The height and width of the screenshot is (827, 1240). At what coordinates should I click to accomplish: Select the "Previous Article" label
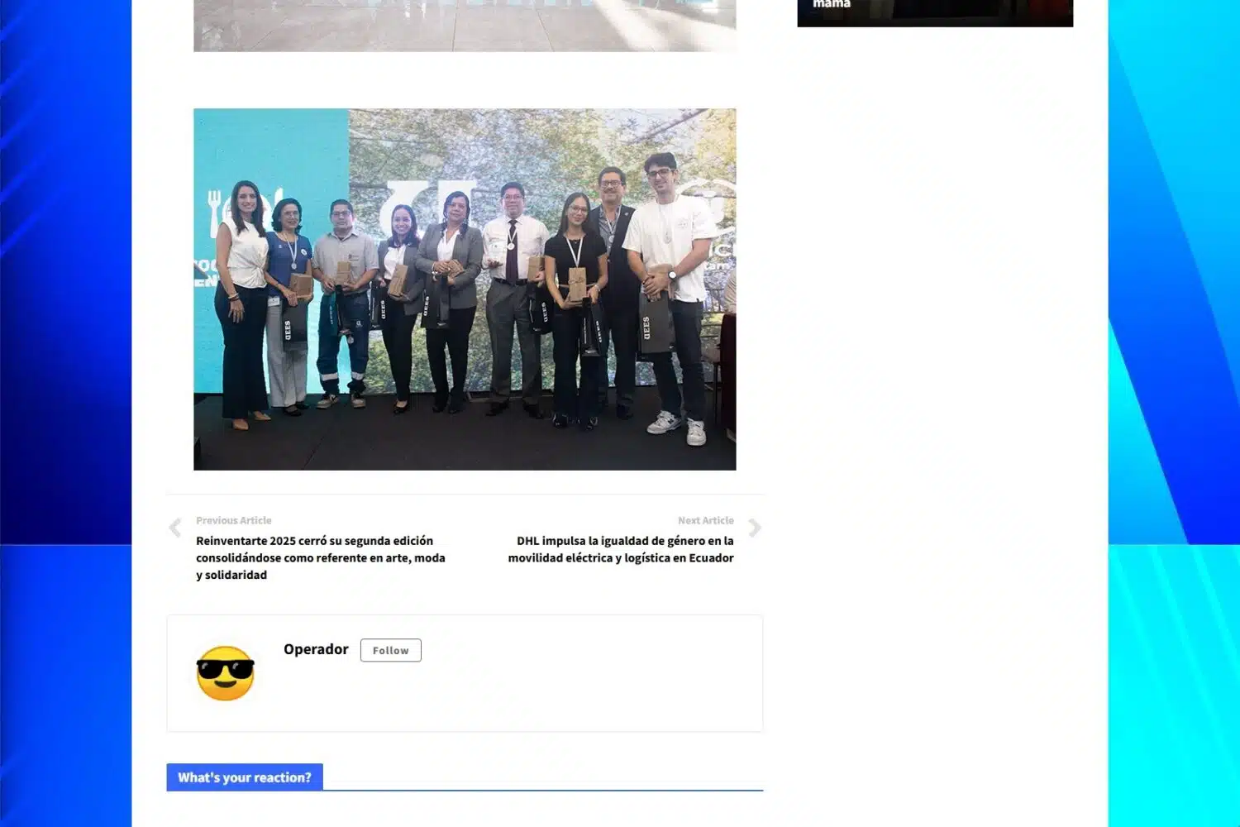point(233,520)
